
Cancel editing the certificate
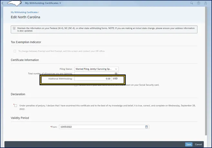click(198, 144)
